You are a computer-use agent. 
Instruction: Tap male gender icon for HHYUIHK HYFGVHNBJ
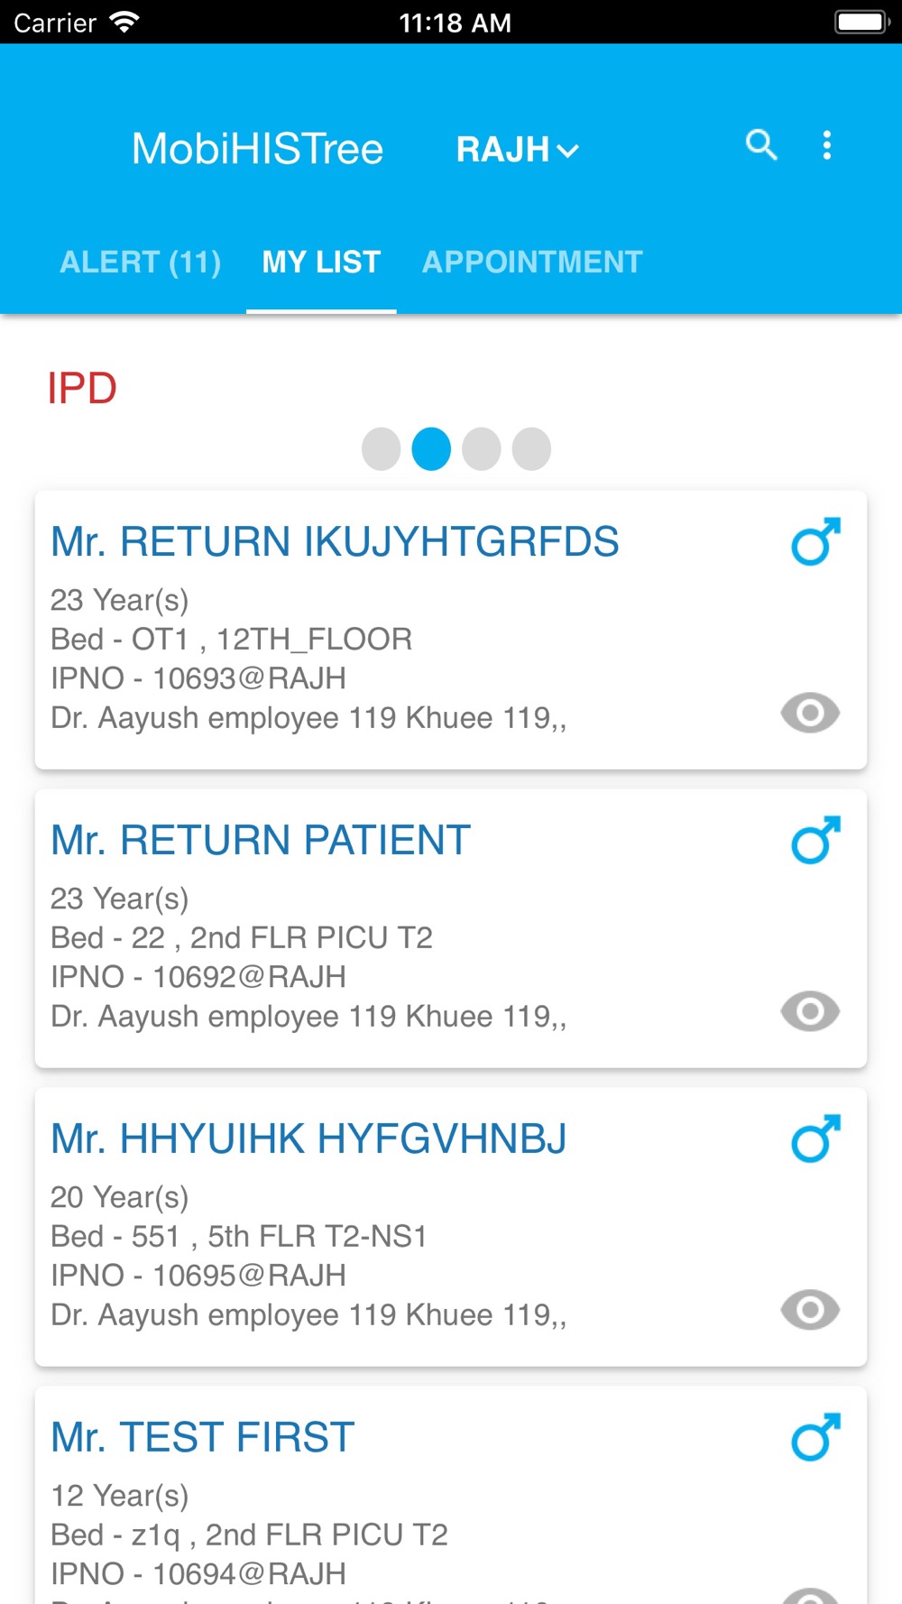coord(815,1138)
